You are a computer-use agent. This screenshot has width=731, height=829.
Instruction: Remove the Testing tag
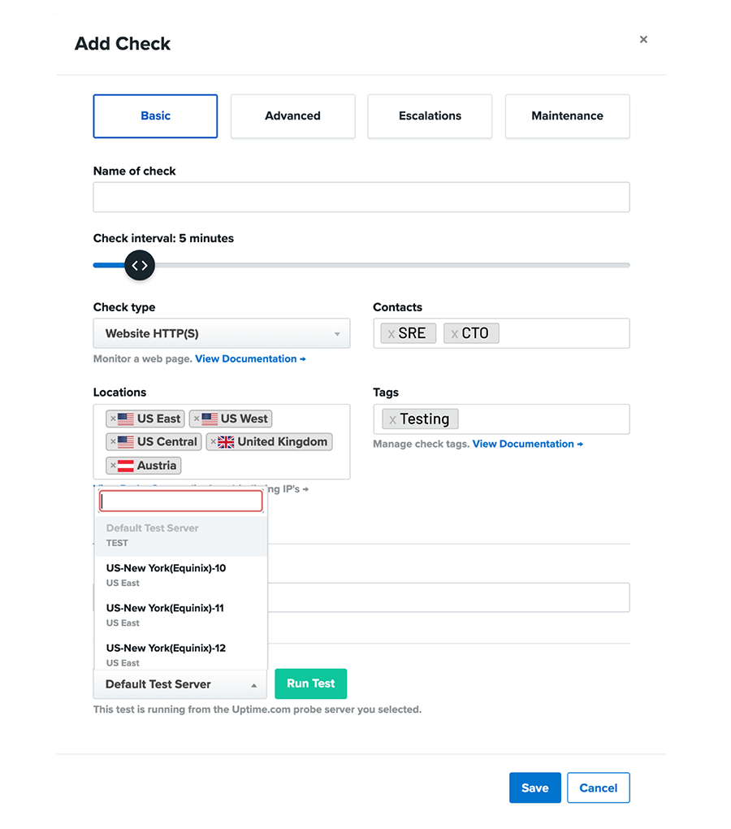click(392, 420)
